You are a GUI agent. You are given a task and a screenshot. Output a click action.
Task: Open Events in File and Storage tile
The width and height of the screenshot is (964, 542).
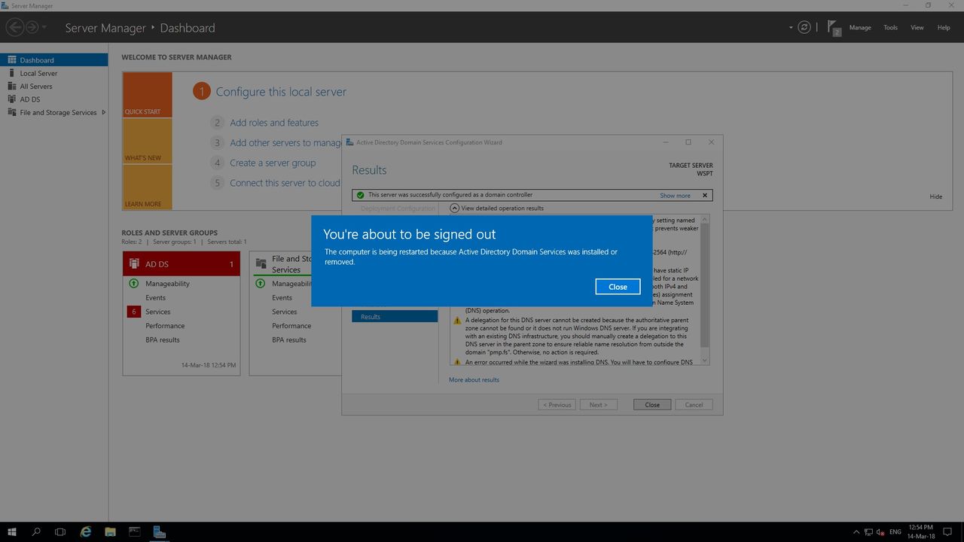pos(282,298)
